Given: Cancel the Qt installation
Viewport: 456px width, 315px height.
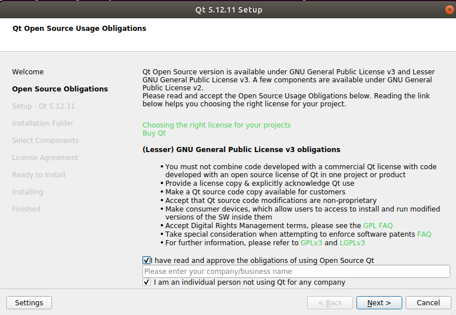Looking at the screenshot, I should pos(428,303).
